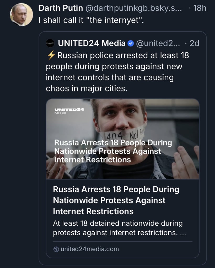Open the @united2... handle in quoted post
The image size is (215, 268).
point(157,43)
